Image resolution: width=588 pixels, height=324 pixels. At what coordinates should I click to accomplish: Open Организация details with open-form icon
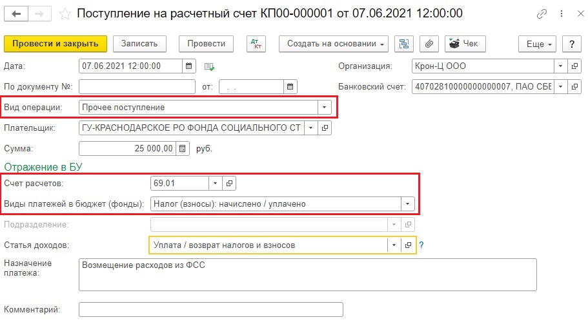[576, 66]
